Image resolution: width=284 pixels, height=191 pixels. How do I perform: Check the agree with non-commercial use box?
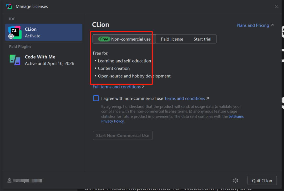tap(96, 98)
